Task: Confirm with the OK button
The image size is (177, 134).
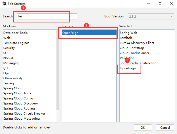Action: (143, 127)
